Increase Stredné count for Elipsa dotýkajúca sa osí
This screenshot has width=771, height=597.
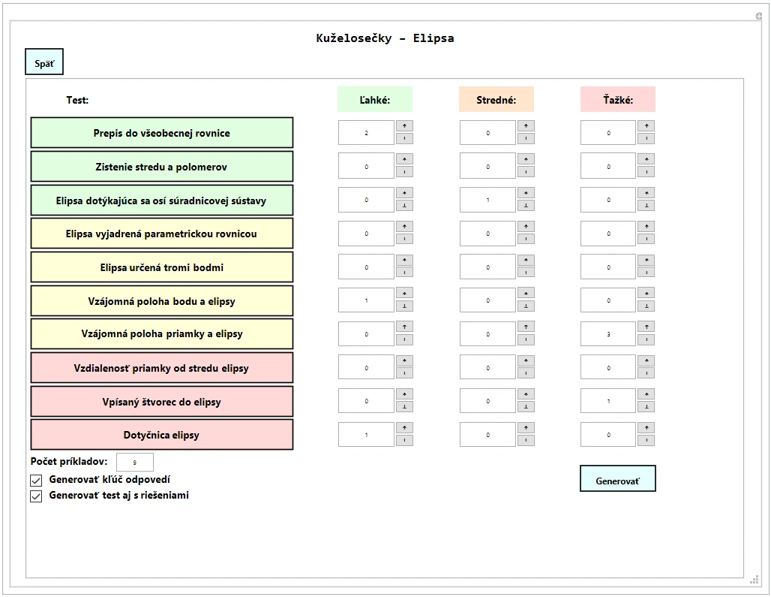(x=526, y=192)
